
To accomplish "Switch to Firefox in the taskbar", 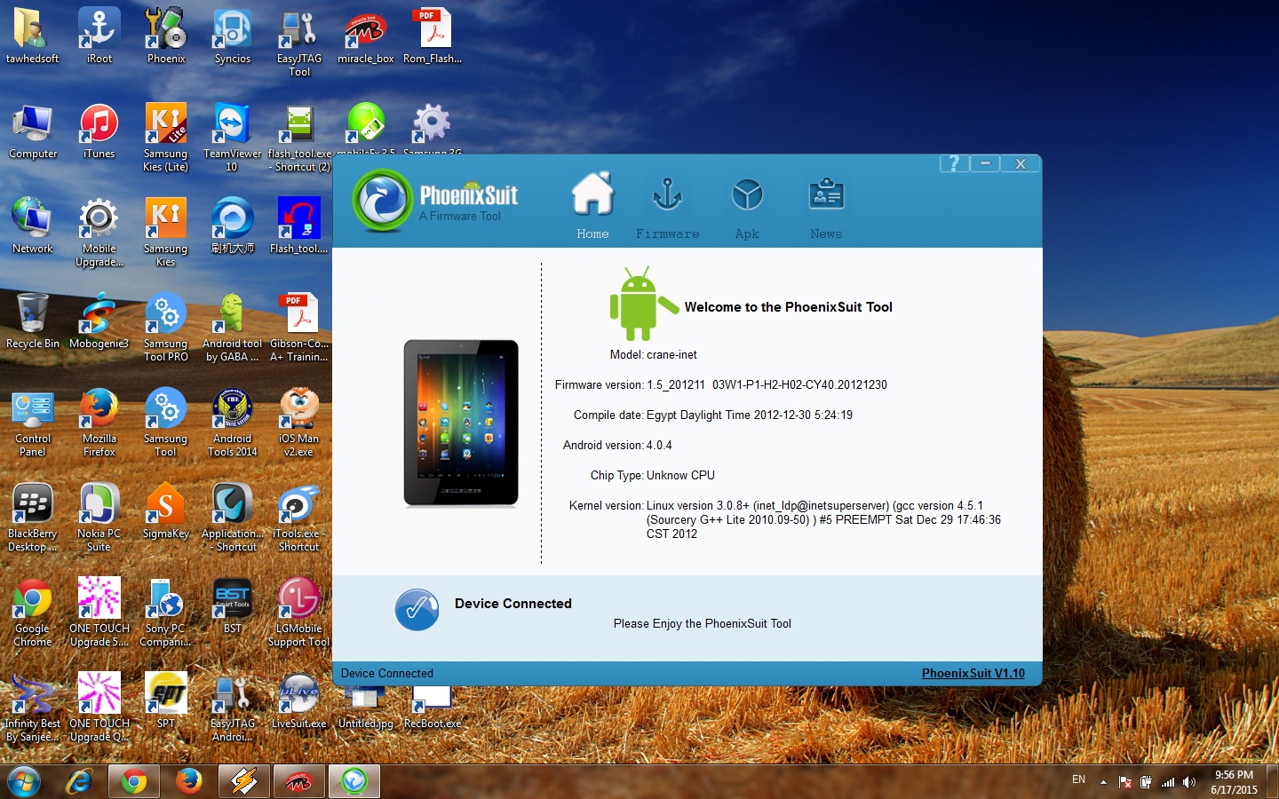I will pyautogui.click(x=189, y=781).
